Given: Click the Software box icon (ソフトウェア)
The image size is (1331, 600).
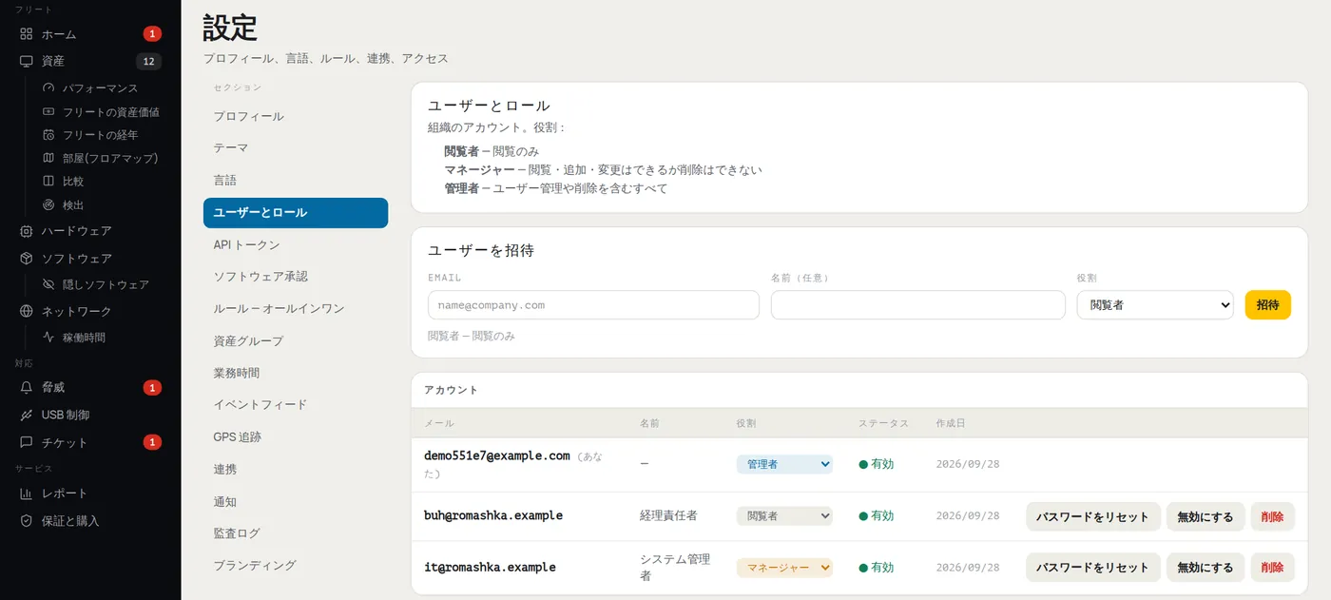Looking at the screenshot, I should coord(26,259).
